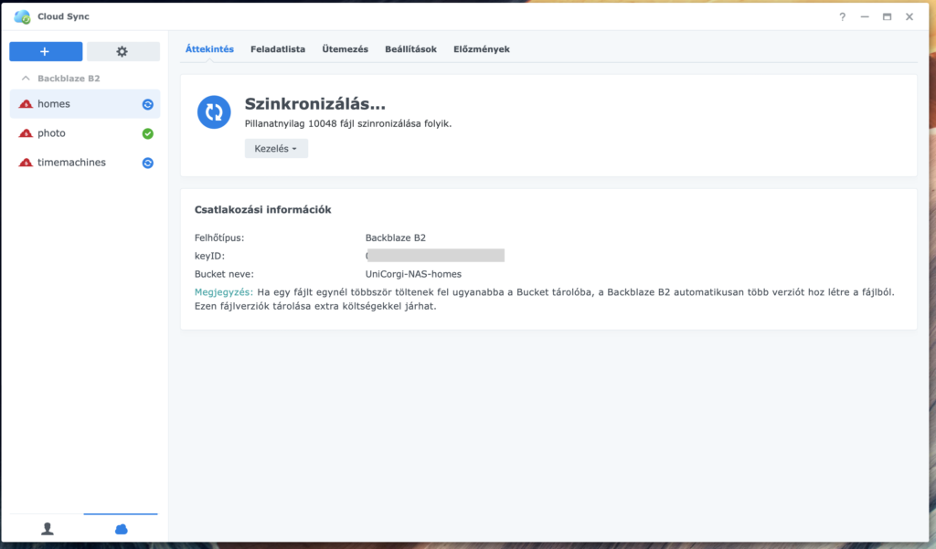936x549 pixels.
Task: Switch to the Feladatlista tab
Action: coord(279,48)
